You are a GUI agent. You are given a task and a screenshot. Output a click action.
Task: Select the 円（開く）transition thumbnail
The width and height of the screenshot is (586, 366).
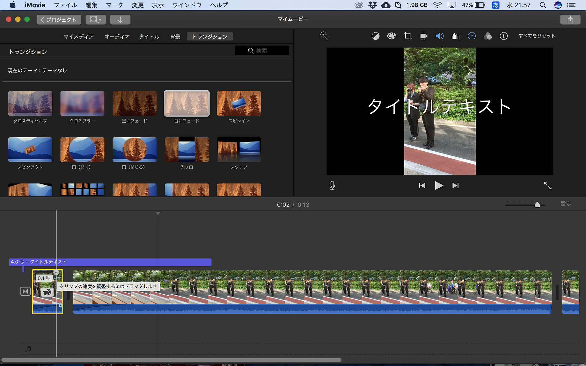[82, 149]
